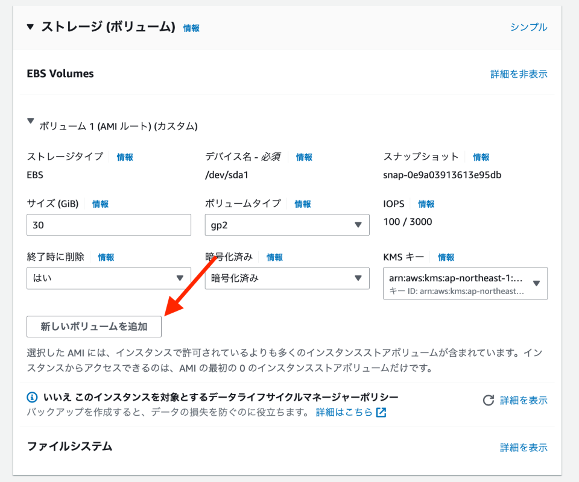The image size is (579, 482).
Task: Click 新しいボリュームを追加 button
Action: coord(94,327)
